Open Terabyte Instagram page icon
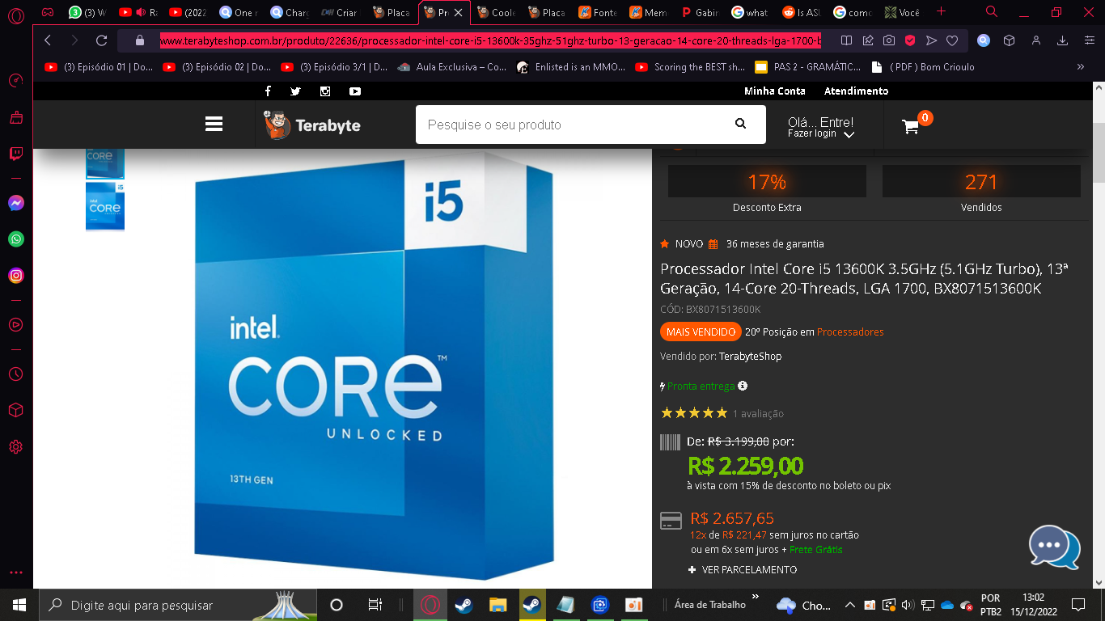1105x621 pixels. click(x=325, y=91)
